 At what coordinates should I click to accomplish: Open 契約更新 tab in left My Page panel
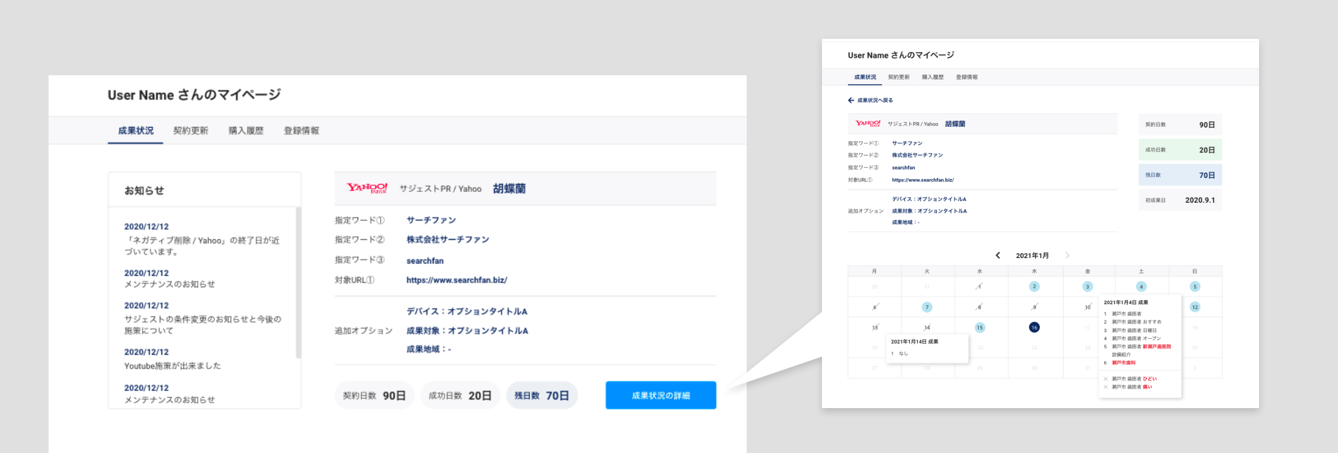click(191, 131)
